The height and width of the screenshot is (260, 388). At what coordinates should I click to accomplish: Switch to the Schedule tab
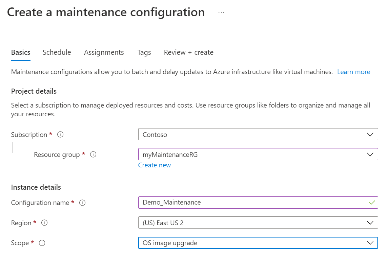pyautogui.click(x=57, y=52)
